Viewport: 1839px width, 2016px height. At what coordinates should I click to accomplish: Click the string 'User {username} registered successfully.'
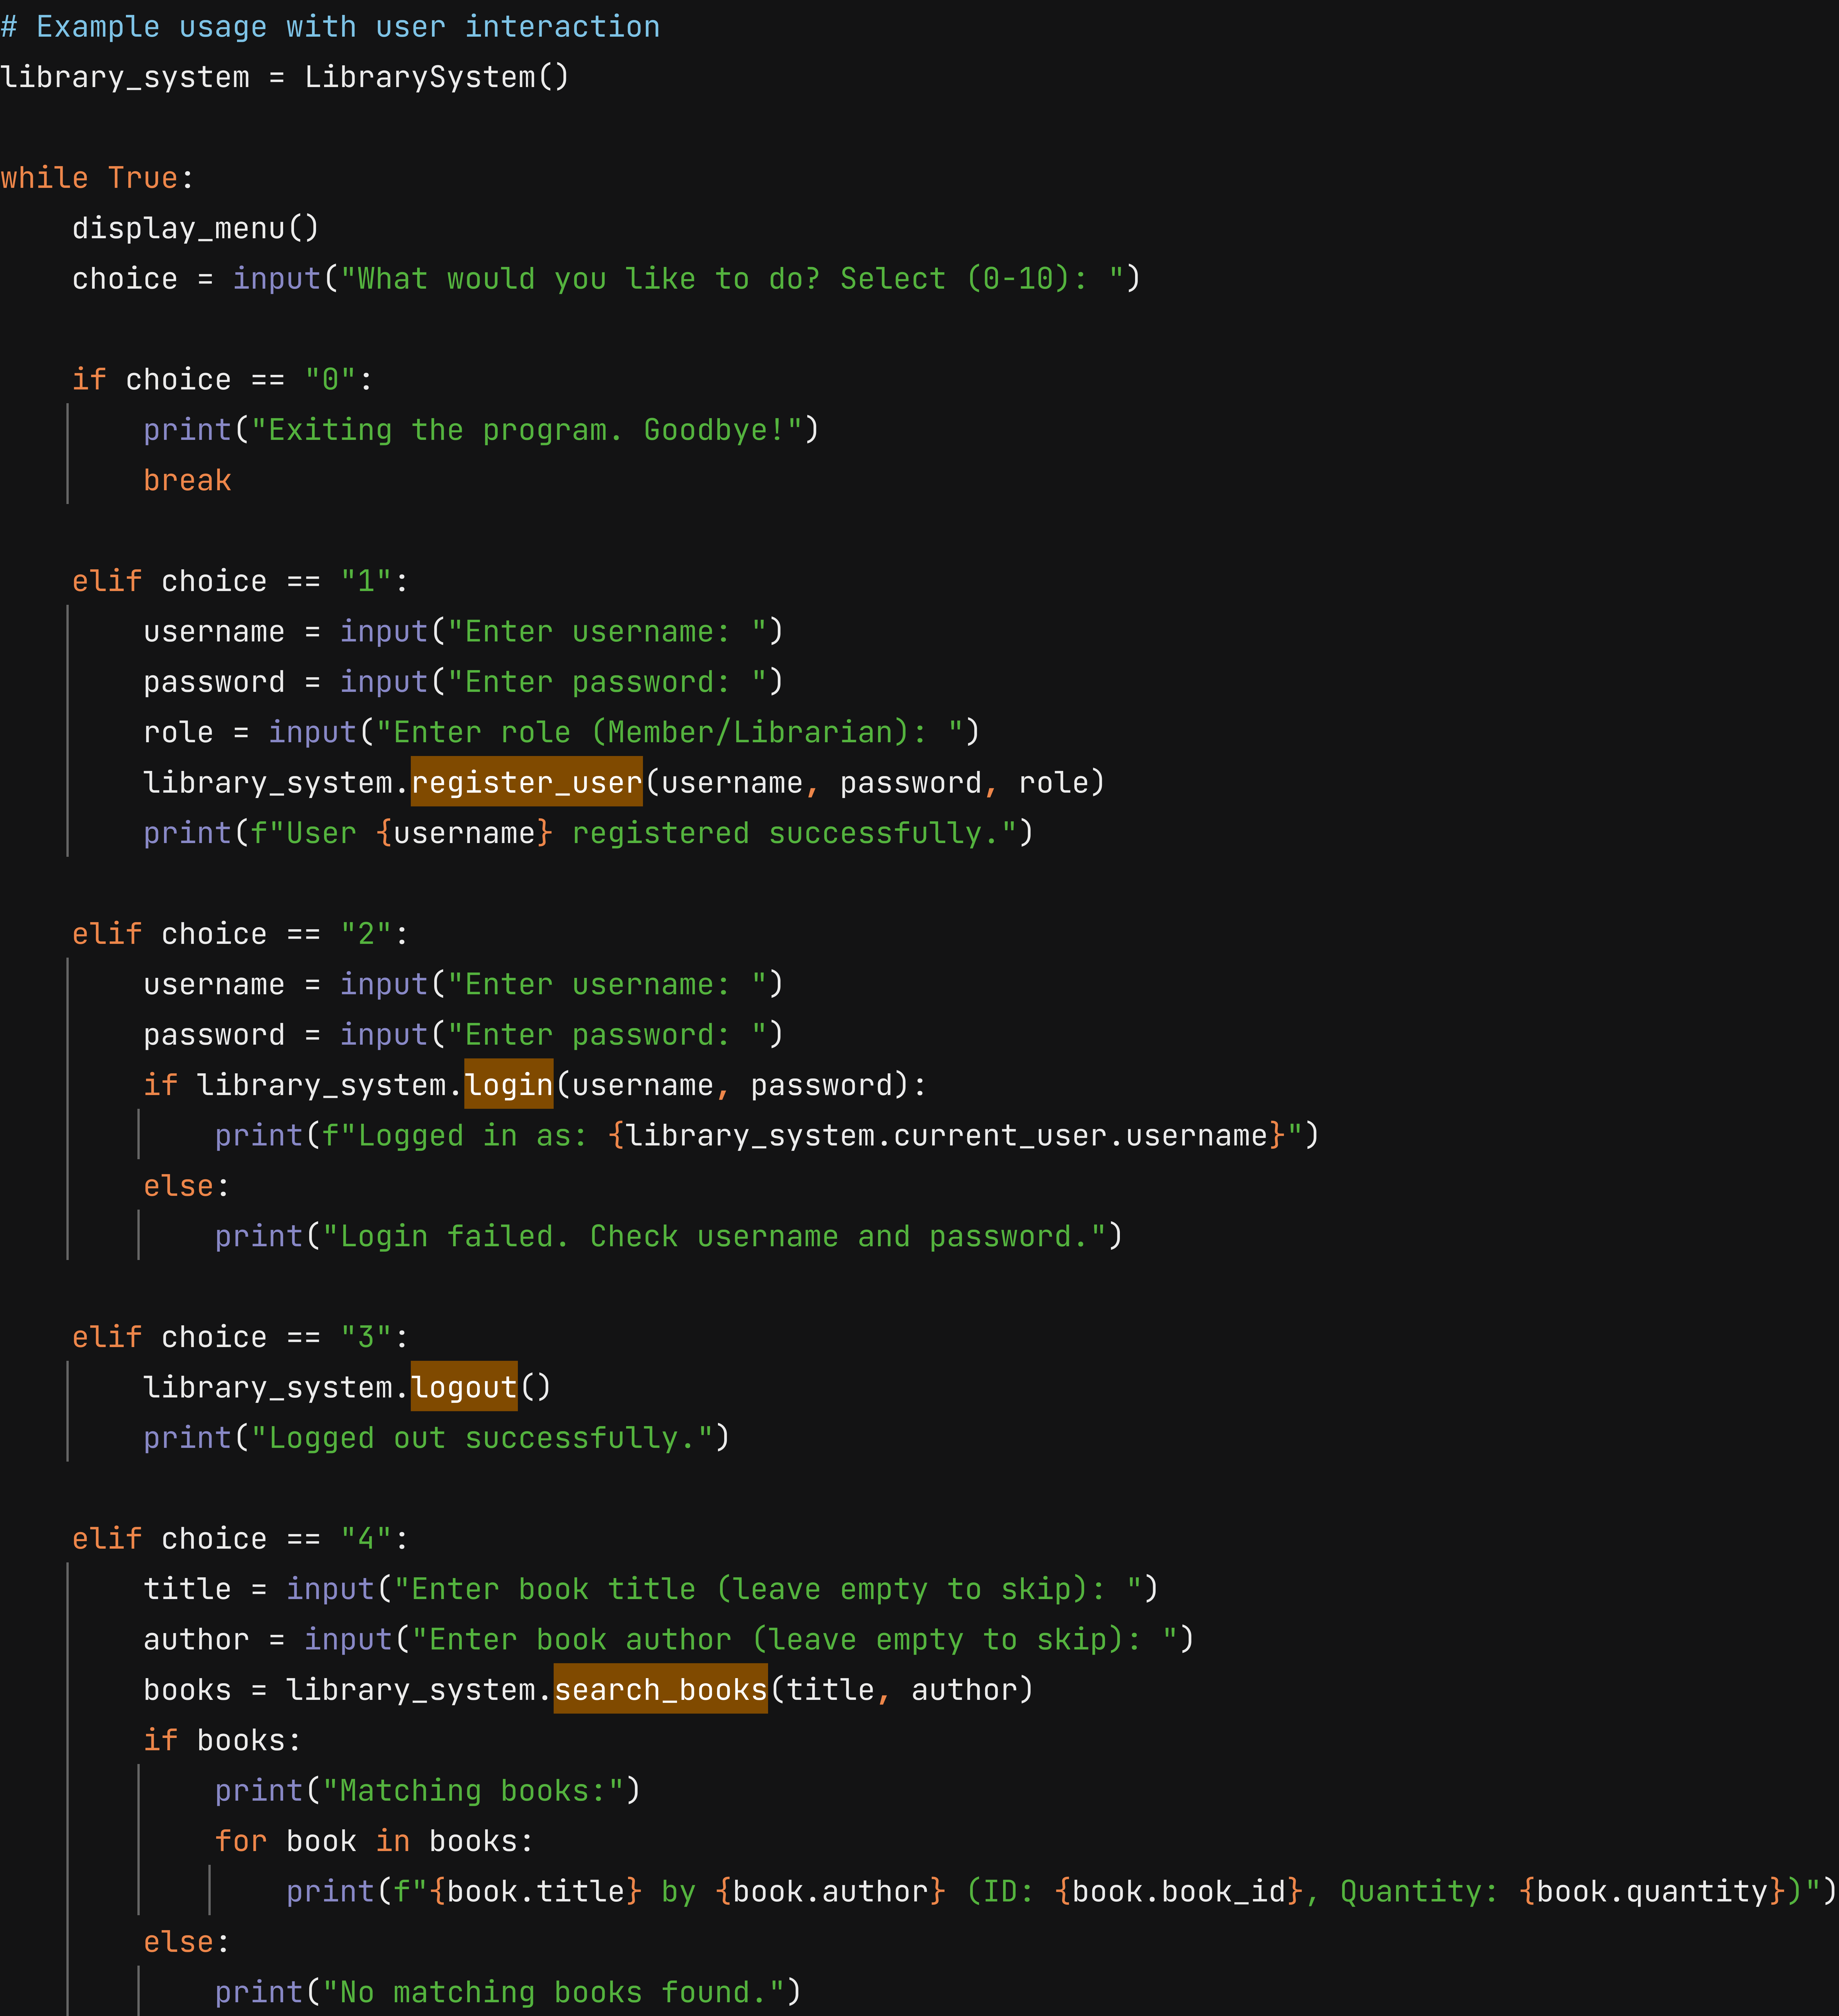coord(634,833)
